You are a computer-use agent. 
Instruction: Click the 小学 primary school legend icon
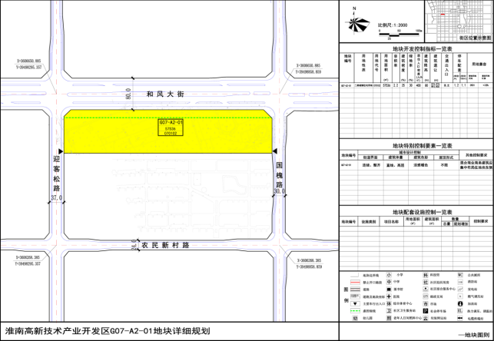(x=390, y=274)
